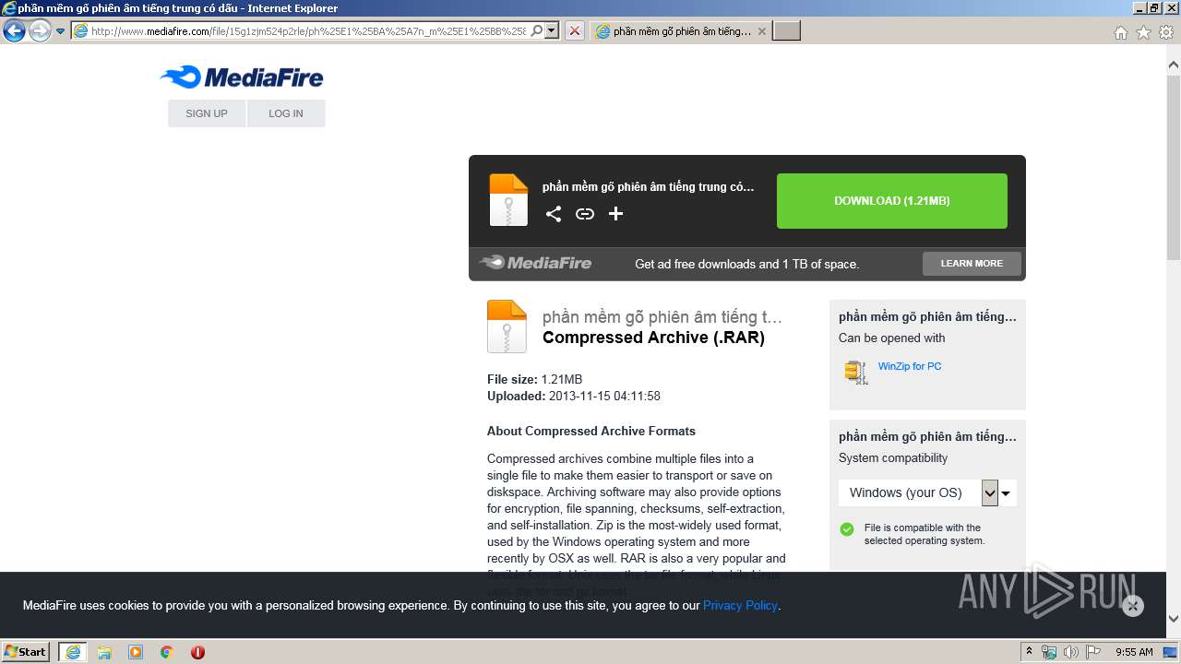
Task: Open a new blank tab
Action: pyautogui.click(x=786, y=31)
